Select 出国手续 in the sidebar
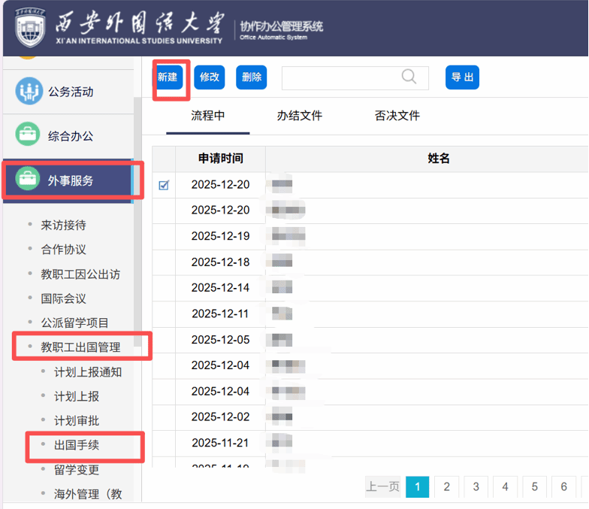Image resolution: width=589 pixels, height=509 pixels. (77, 446)
